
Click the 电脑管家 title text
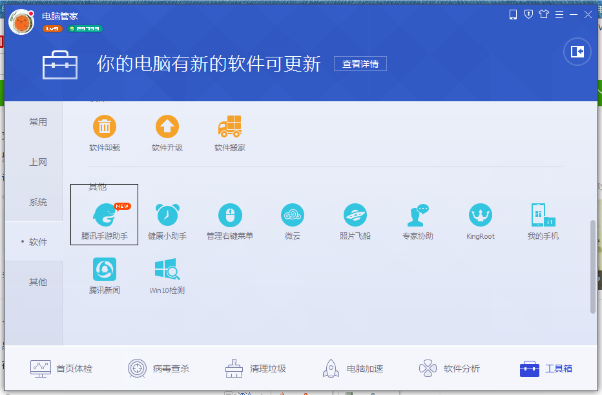pos(60,16)
